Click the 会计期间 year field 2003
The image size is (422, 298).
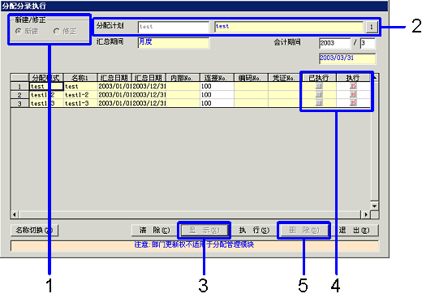(x=334, y=43)
